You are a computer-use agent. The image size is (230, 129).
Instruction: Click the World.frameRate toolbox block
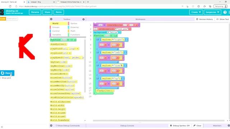60,120
